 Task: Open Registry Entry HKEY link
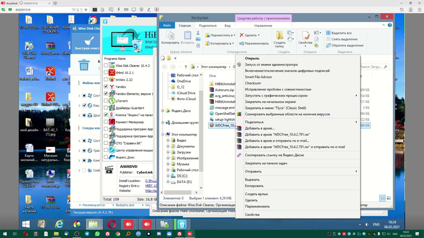coord(151,186)
